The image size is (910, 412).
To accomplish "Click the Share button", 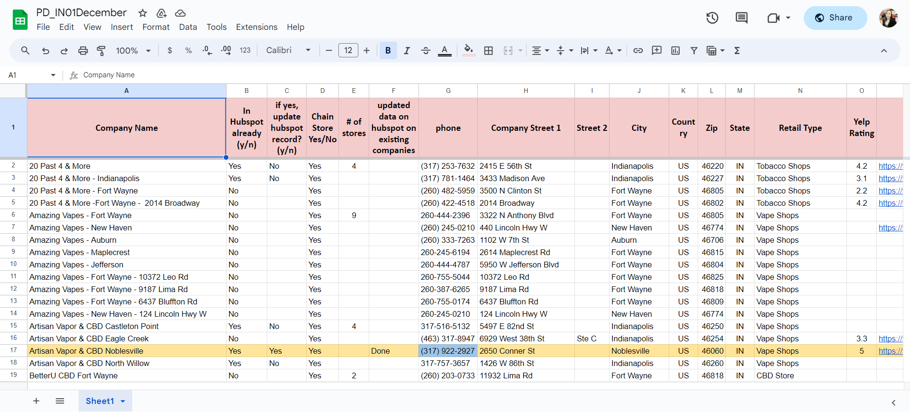I will coord(835,18).
